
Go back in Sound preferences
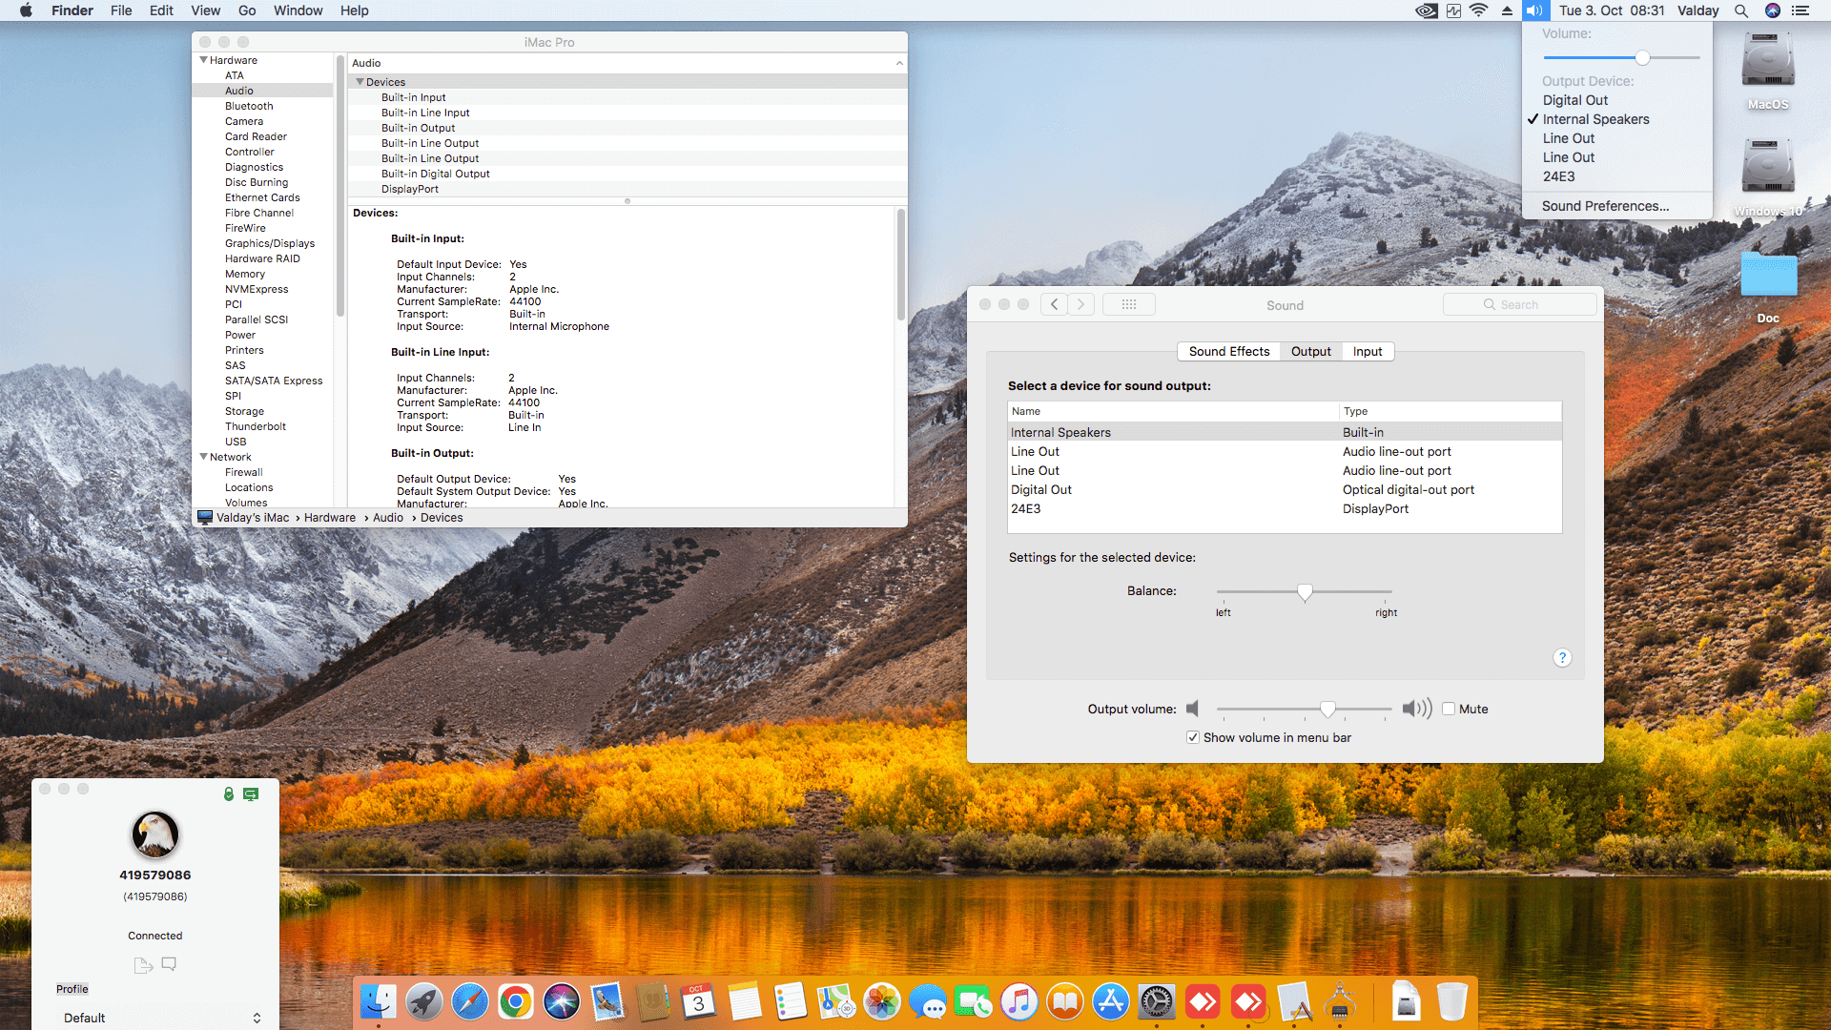point(1054,304)
